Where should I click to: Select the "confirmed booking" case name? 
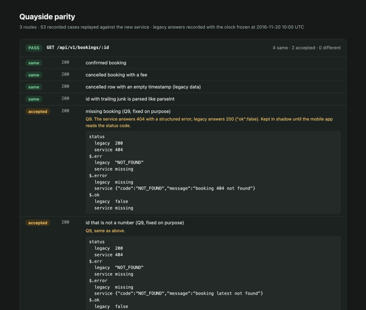pos(106,63)
